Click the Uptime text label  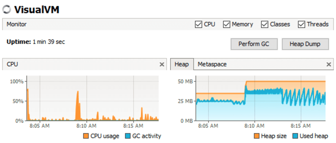18,42
